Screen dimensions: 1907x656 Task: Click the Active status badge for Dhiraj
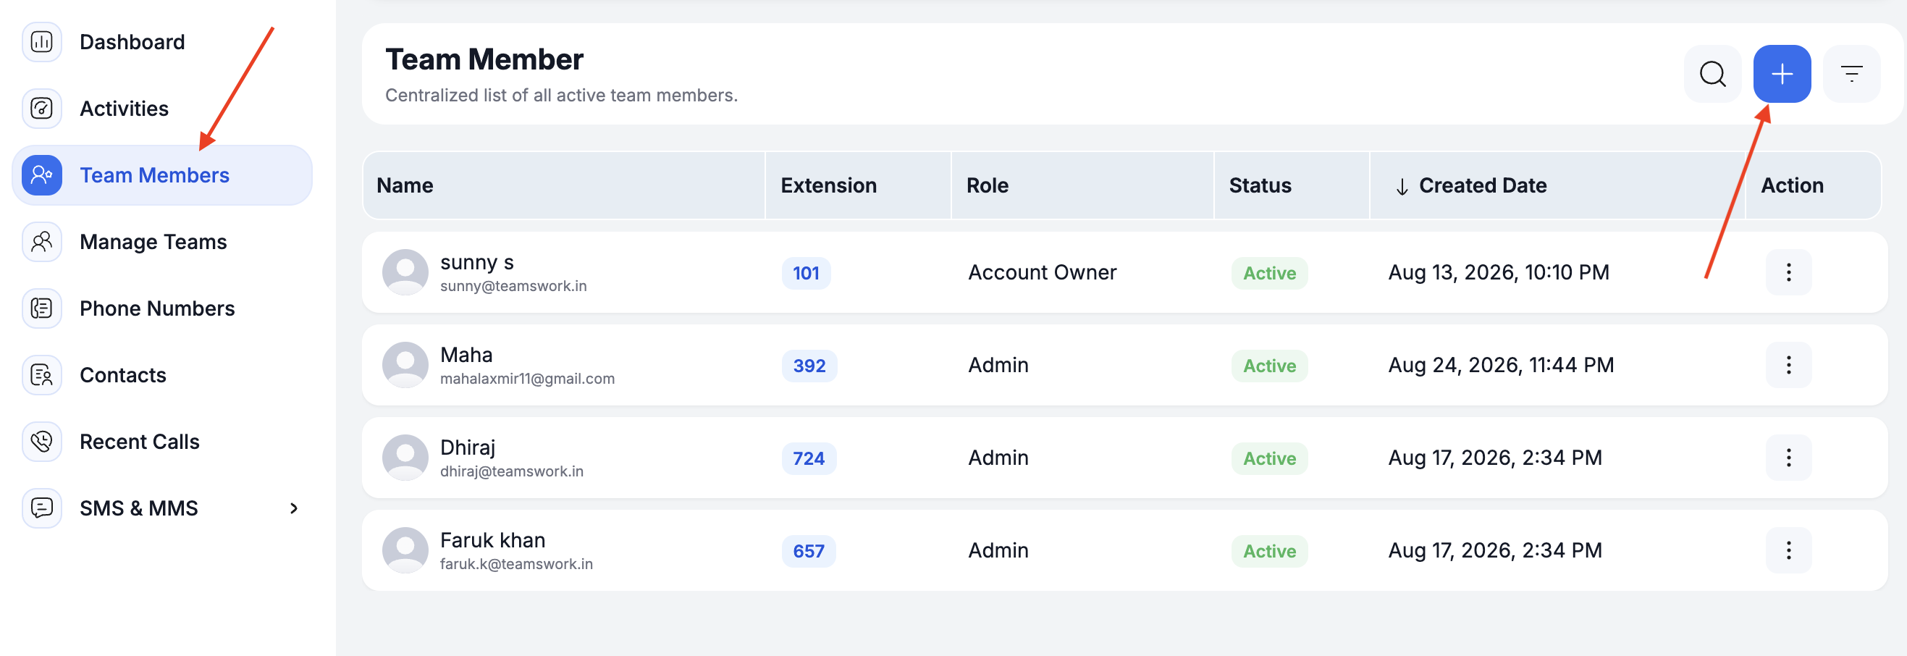tap(1269, 458)
